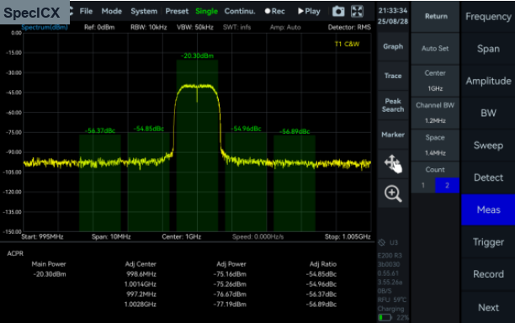Click the Adj Center 998.6MHz cell

(x=141, y=274)
